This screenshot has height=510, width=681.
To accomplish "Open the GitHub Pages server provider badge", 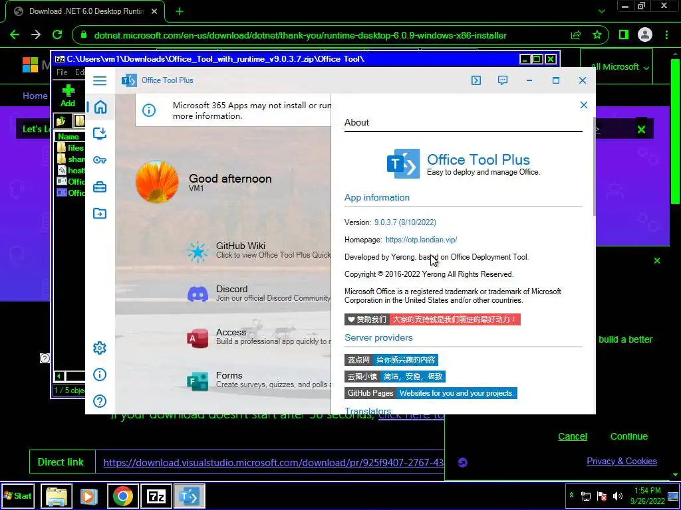I will coord(431,393).
